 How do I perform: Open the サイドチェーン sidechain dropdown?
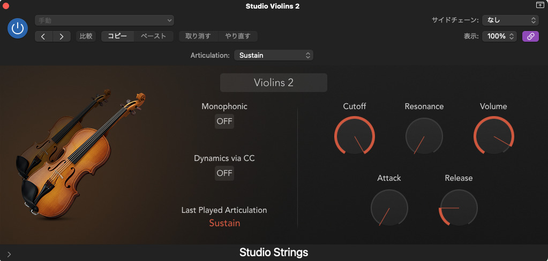coord(510,20)
